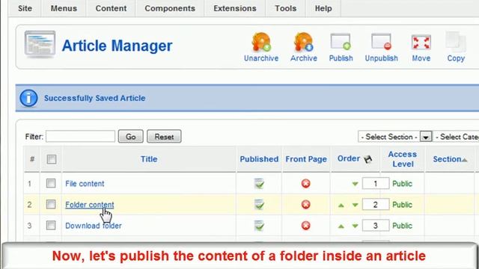Image resolution: width=479 pixels, height=269 pixels.
Task: Open the Content menu
Action: 111,8
